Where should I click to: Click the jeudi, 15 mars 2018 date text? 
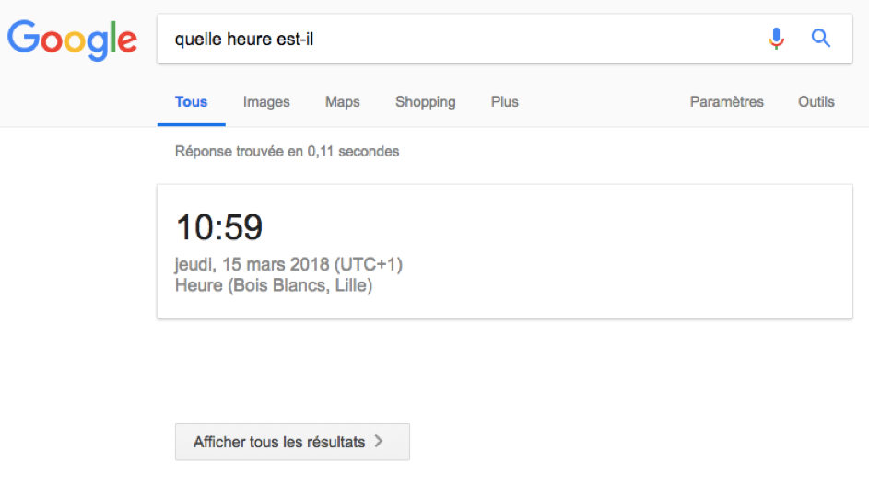point(252,265)
